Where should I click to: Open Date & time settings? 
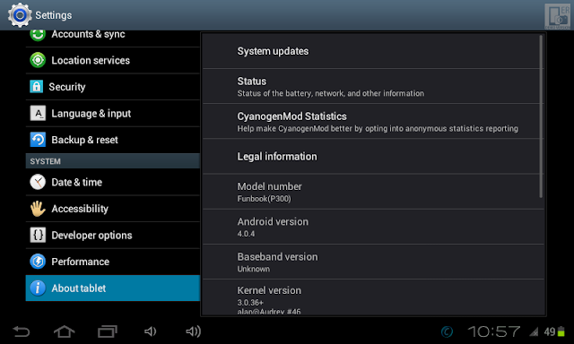coord(113,182)
